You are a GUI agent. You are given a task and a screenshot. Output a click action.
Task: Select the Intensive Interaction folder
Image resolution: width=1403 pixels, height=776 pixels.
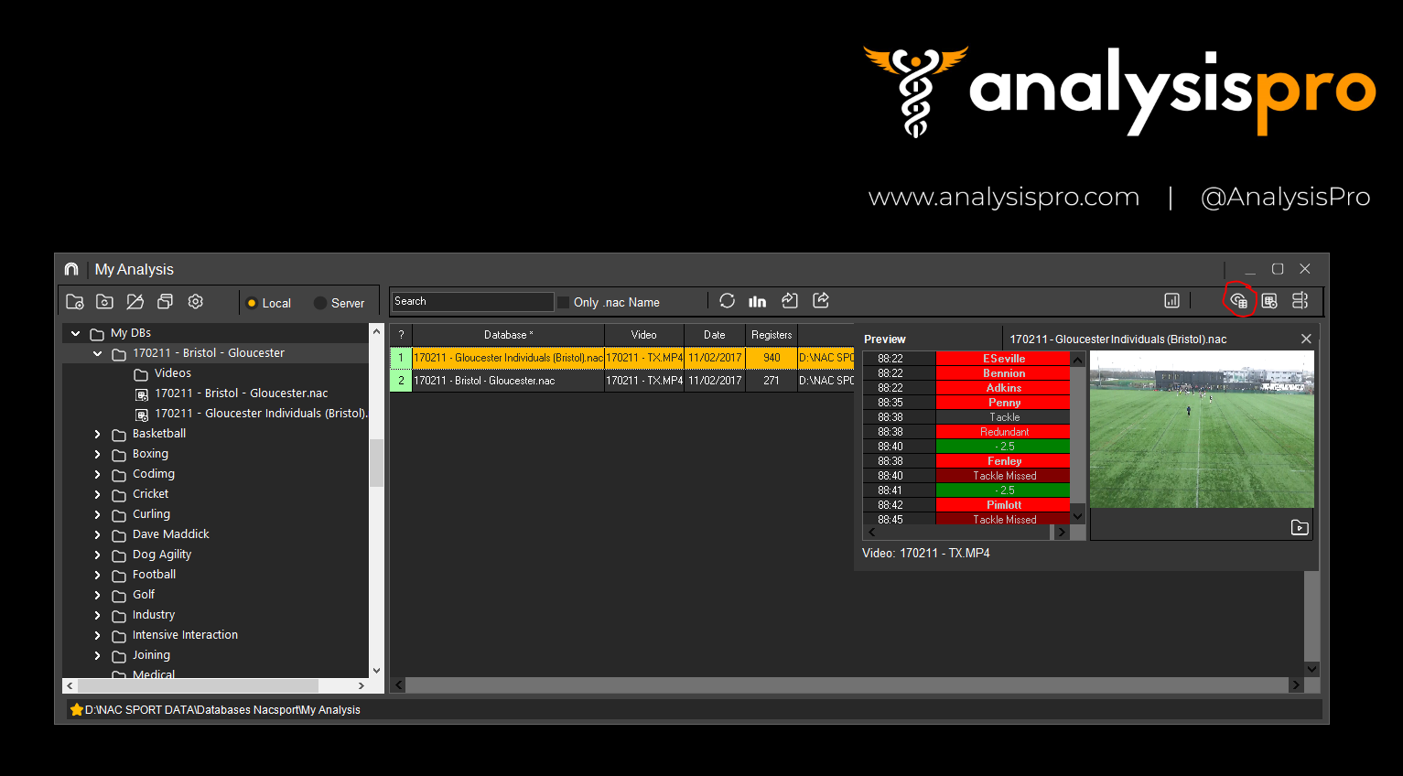click(x=185, y=635)
